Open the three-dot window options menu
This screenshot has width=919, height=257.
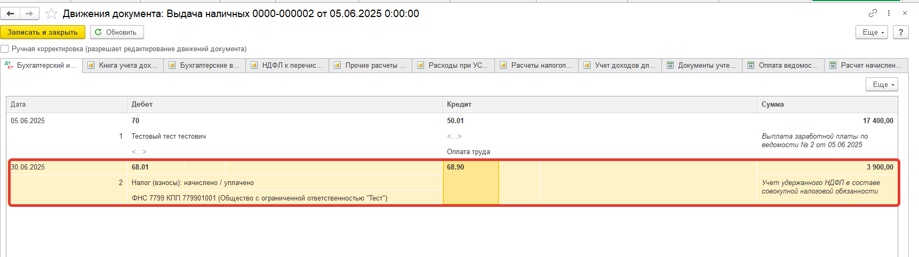pyautogui.click(x=889, y=13)
